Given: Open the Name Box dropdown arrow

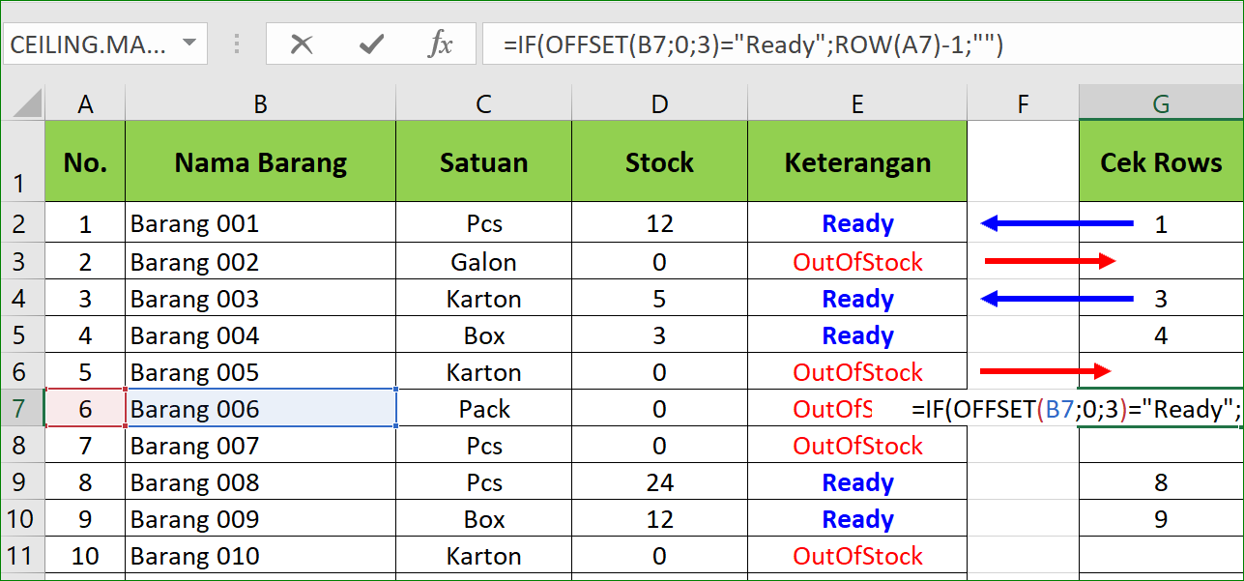Looking at the screenshot, I should click(188, 44).
